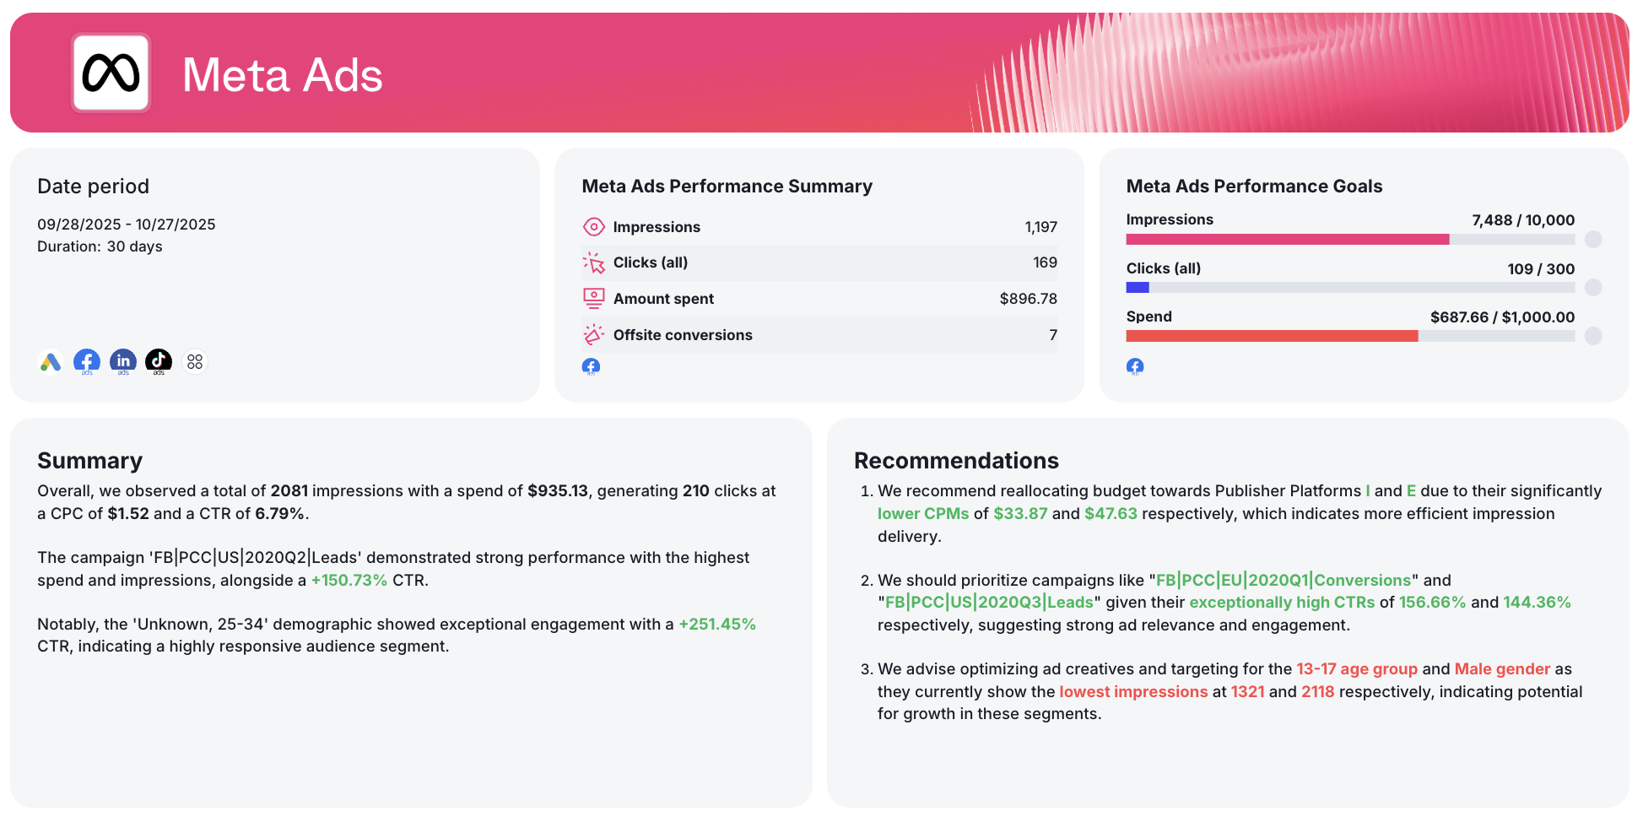Click the Meta Ads Performance Summary heading
The width and height of the screenshot is (1643, 817).
pyautogui.click(x=727, y=186)
